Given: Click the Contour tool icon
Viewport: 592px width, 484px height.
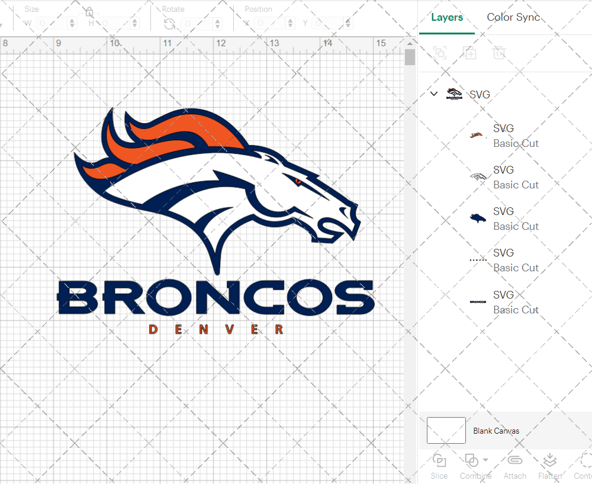Looking at the screenshot, I should point(585,461).
